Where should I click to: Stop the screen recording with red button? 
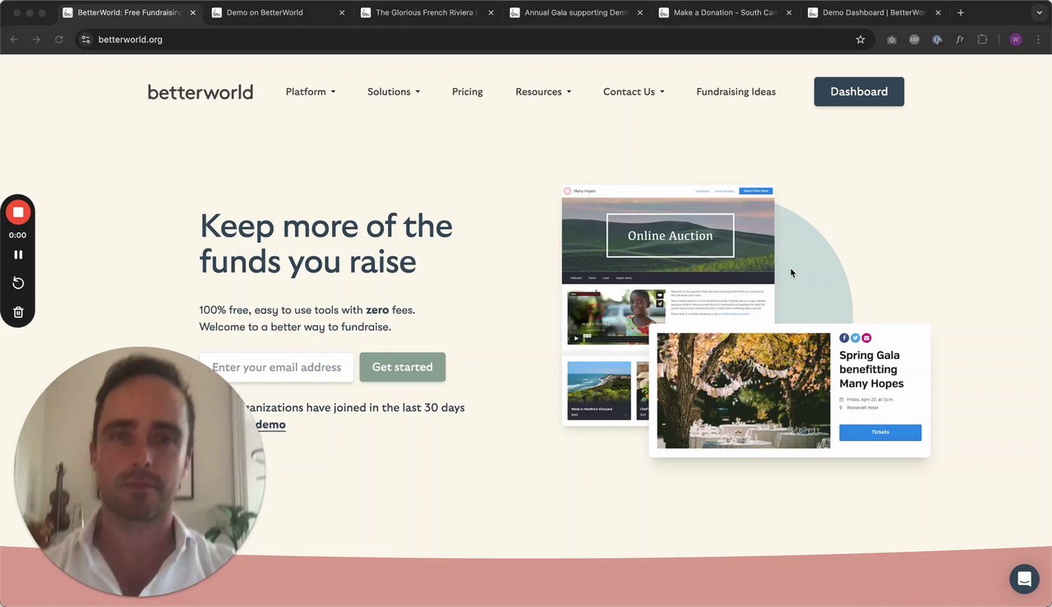(18, 212)
